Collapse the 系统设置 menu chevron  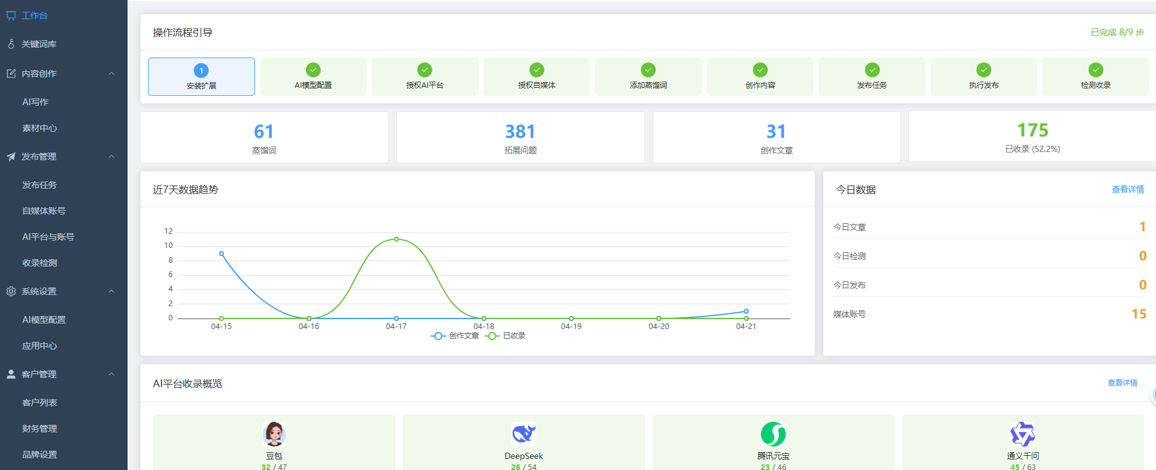coord(111,291)
